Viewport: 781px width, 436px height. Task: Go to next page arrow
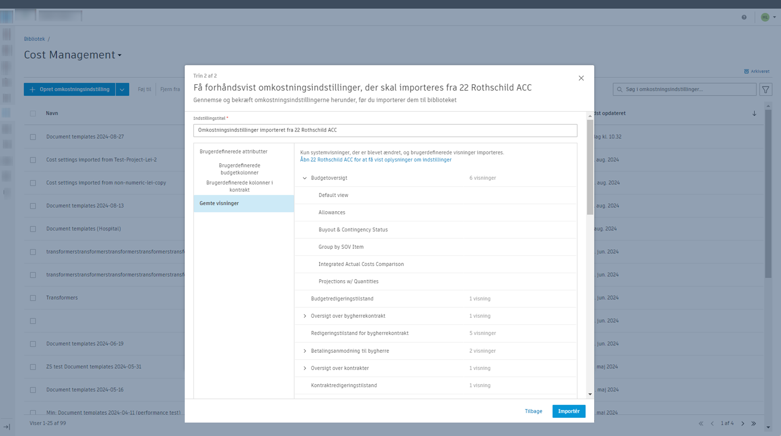pyautogui.click(x=743, y=423)
